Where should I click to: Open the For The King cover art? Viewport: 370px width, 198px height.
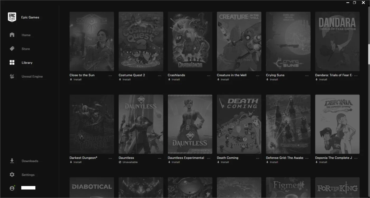pyautogui.click(x=337, y=187)
